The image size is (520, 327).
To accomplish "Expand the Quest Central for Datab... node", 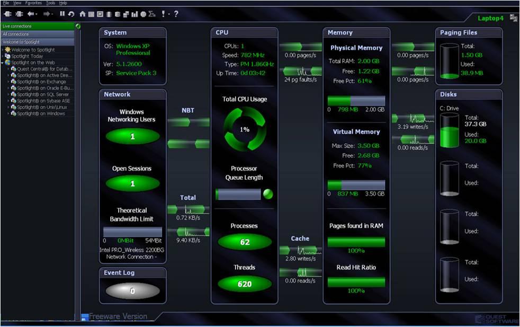I will point(8,69).
